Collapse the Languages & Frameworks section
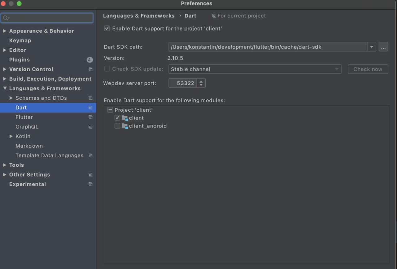 (x=5, y=88)
